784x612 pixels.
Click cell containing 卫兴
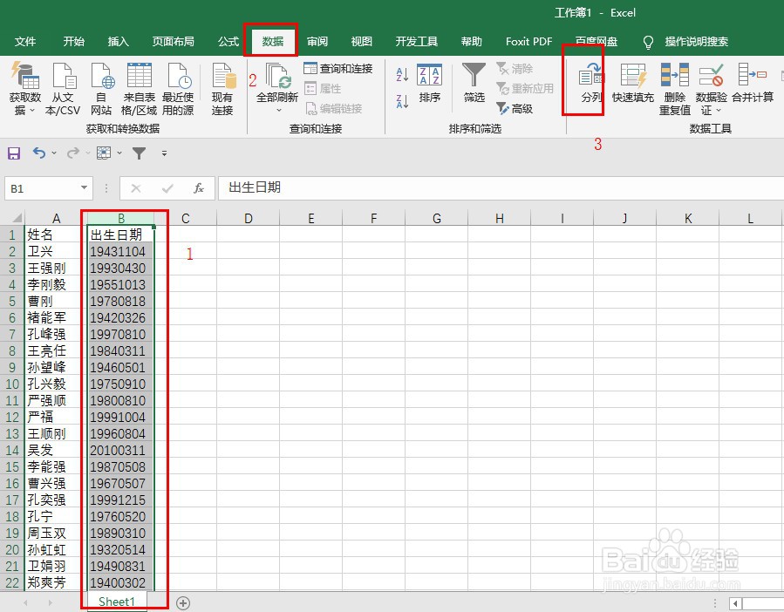point(56,251)
